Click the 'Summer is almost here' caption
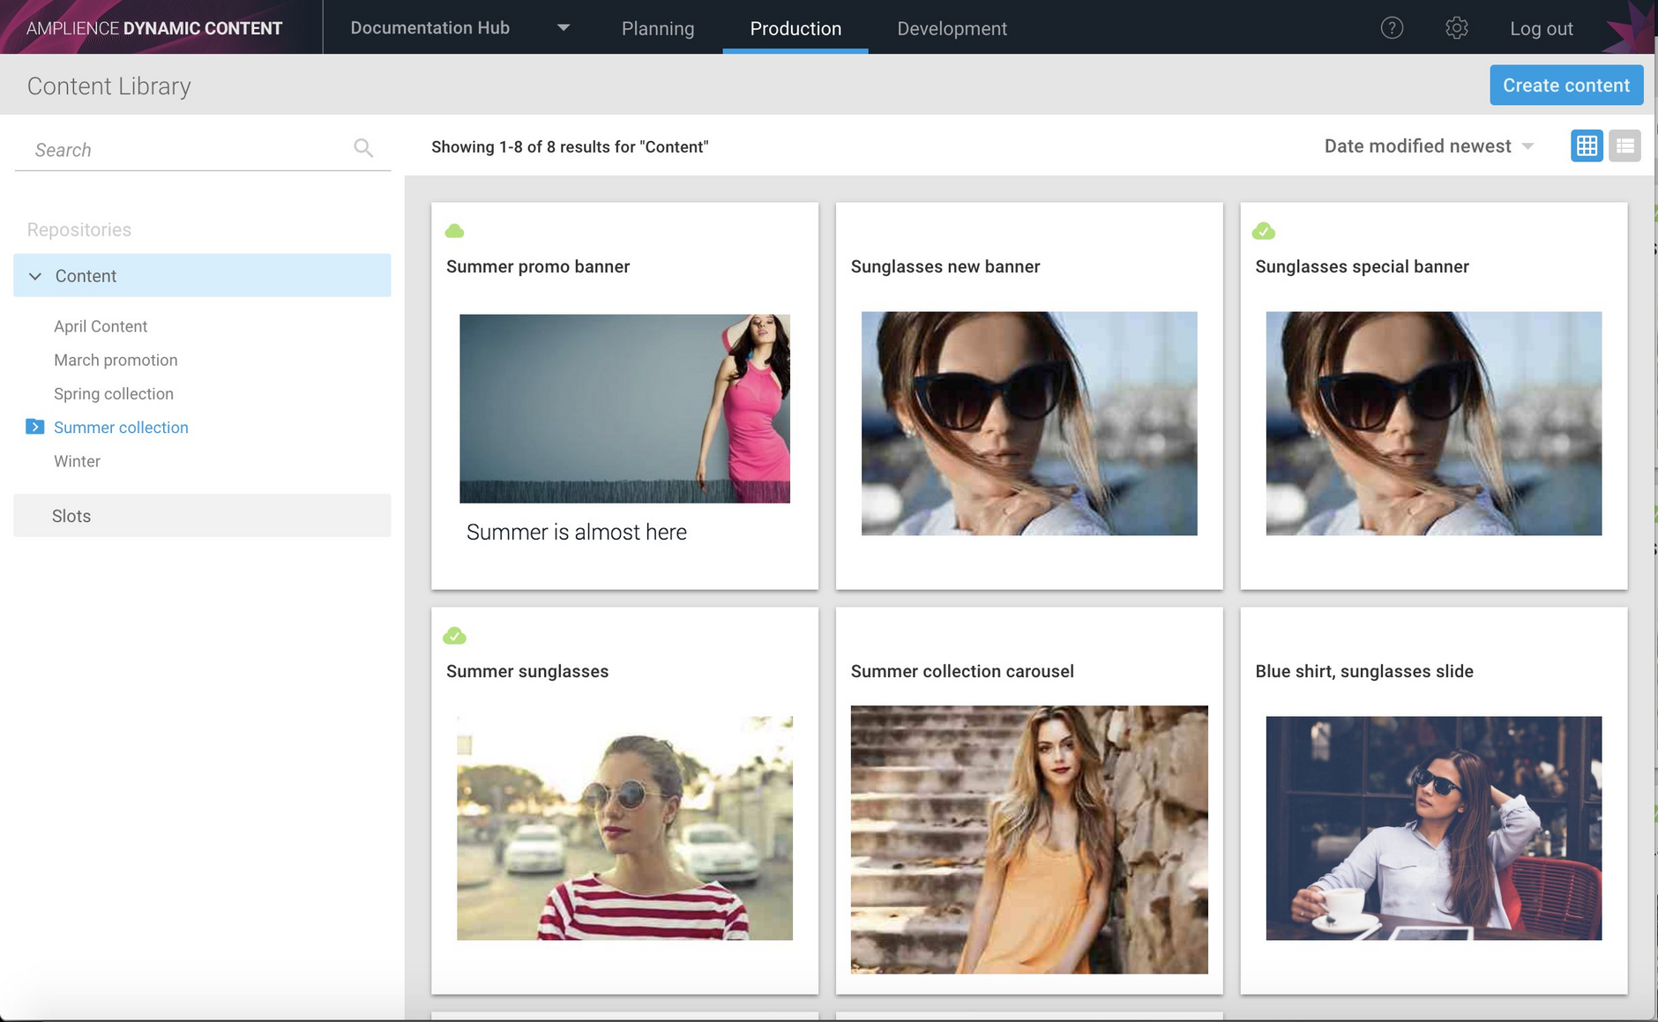 577,532
